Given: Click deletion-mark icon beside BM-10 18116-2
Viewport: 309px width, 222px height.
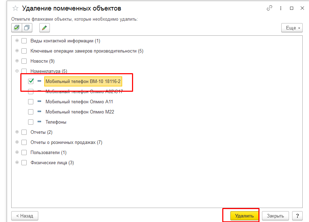Looking at the screenshot, I should click(x=39, y=81).
